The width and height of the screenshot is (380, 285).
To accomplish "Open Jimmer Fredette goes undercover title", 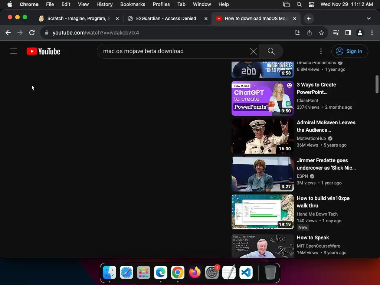I will coord(326,164).
